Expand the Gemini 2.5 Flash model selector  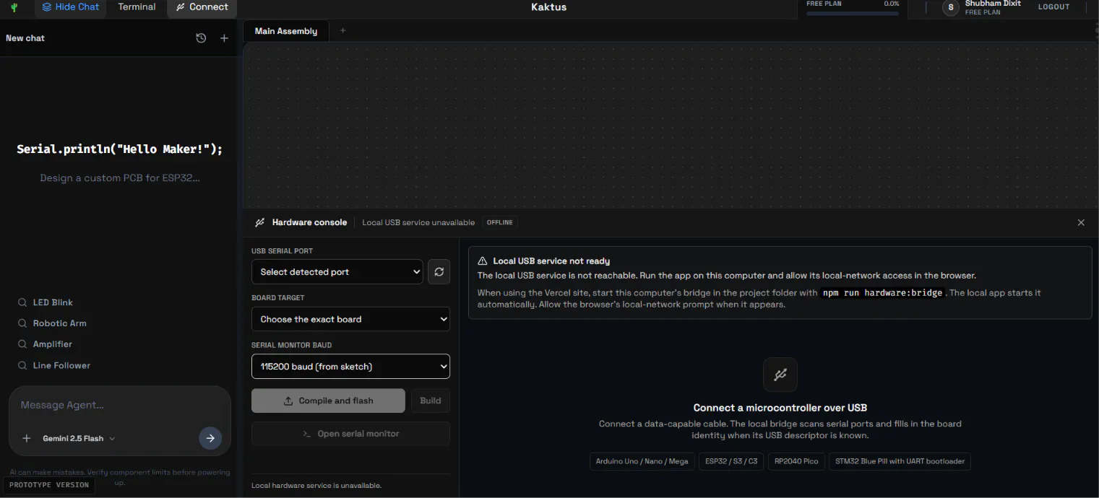click(x=79, y=438)
